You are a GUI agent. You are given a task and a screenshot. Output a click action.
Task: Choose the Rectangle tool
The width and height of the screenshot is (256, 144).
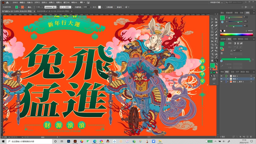(x=212, y=32)
